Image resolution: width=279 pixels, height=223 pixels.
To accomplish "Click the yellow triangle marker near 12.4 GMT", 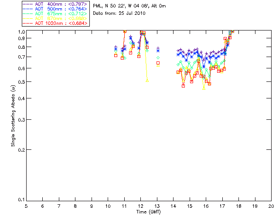I will click(x=147, y=81).
